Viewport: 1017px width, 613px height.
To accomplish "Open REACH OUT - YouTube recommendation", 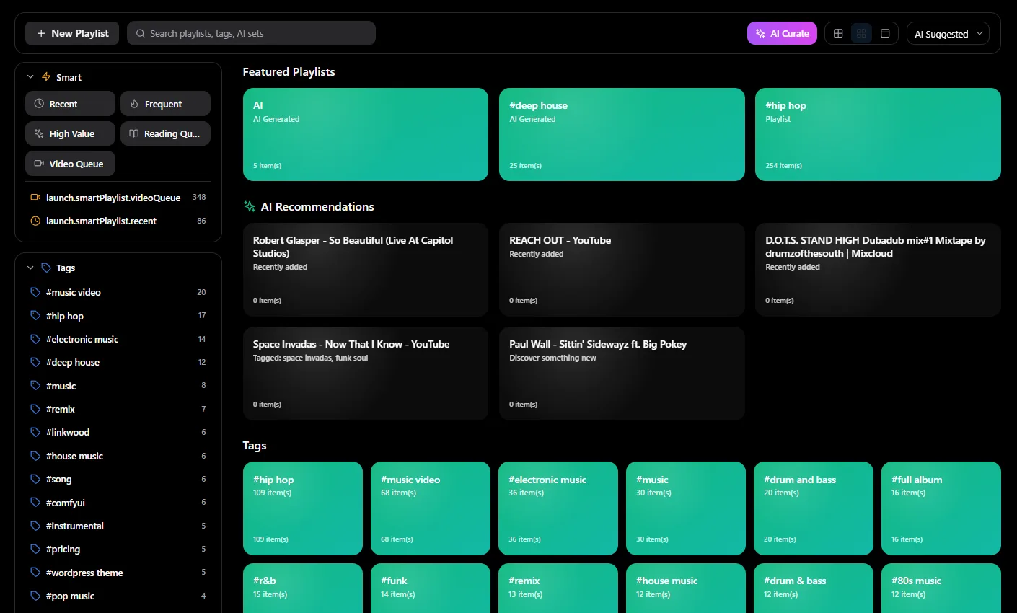I will pyautogui.click(x=622, y=270).
